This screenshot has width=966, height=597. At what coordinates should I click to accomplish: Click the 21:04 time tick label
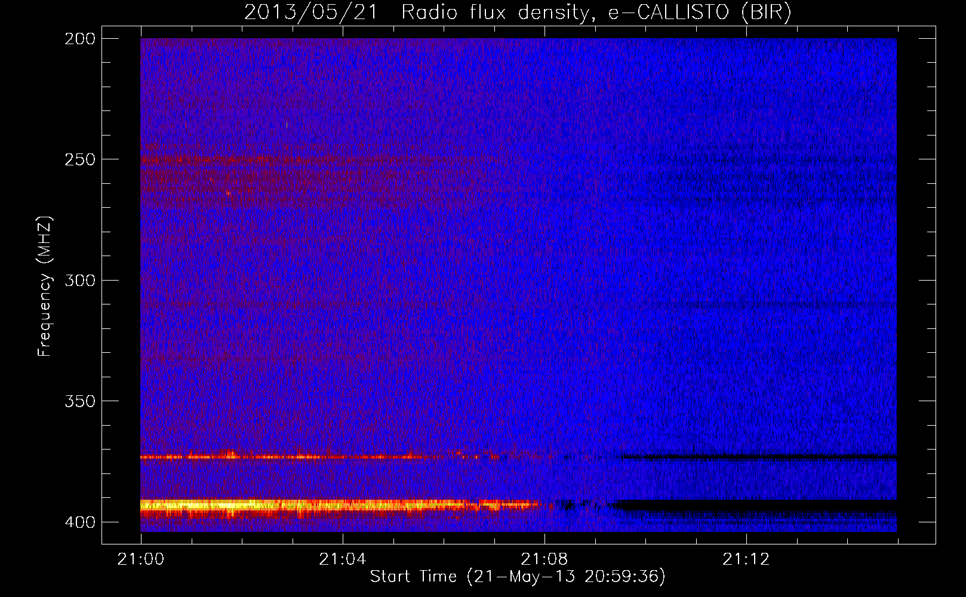(x=343, y=559)
